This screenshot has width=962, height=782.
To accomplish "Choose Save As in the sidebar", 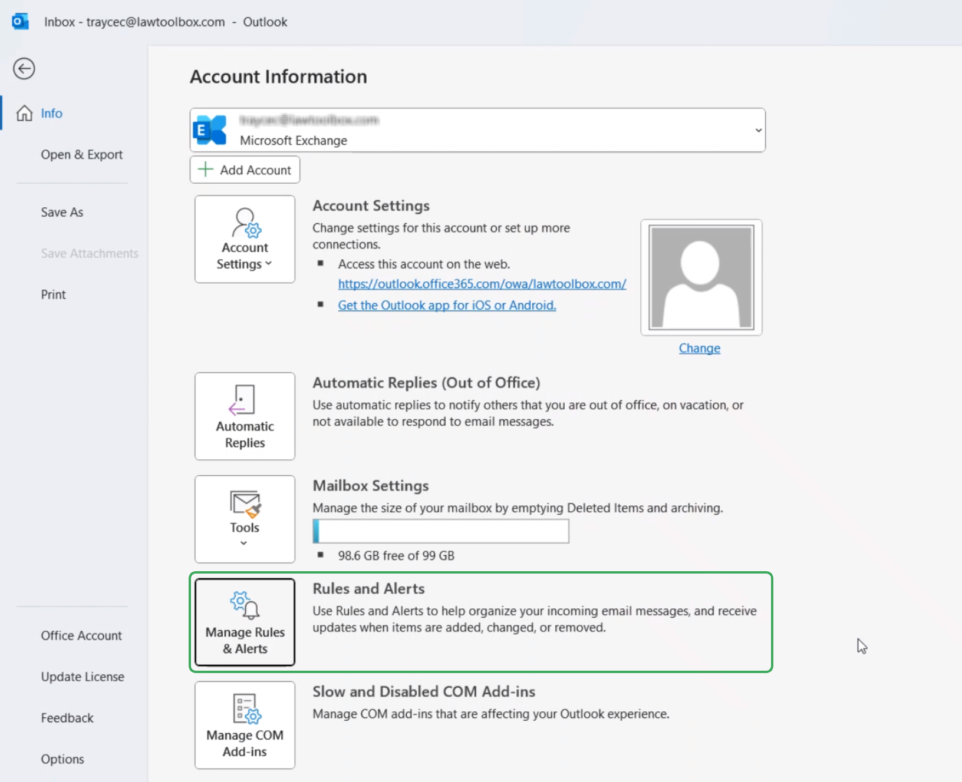I will click(x=62, y=212).
